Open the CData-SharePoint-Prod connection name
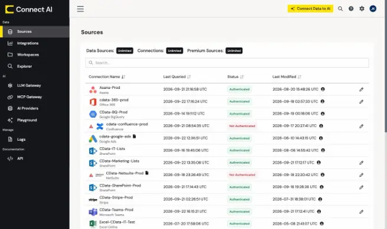Image resolution: width=387 pixels, height=229 pixels. 120,185
